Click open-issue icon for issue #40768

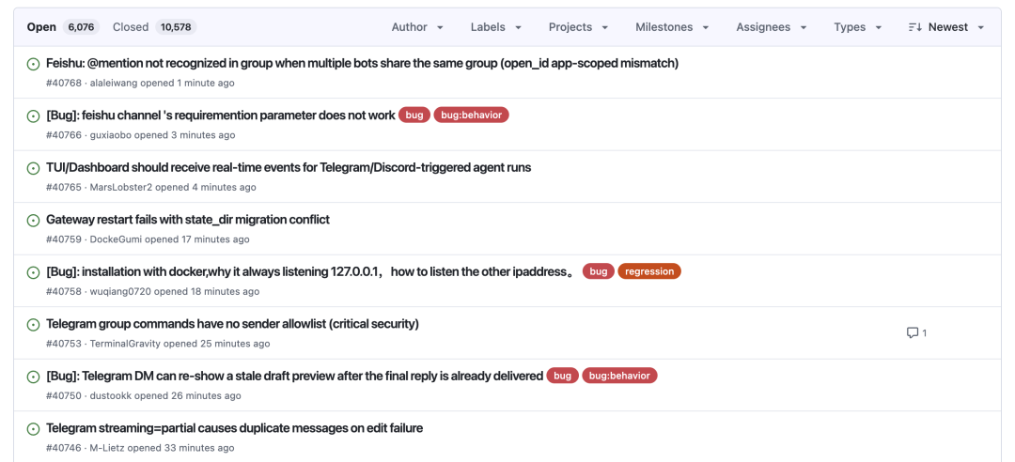pos(33,64)
